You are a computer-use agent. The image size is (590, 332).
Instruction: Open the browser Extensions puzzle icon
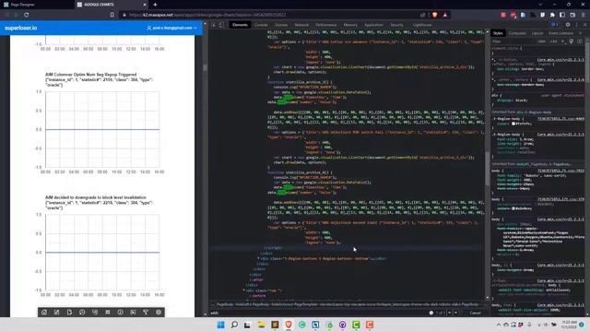552,15
